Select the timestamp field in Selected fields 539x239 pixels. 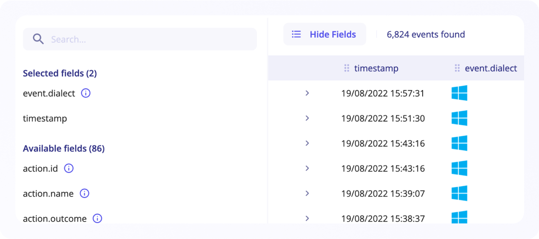[x=45, y=119]
